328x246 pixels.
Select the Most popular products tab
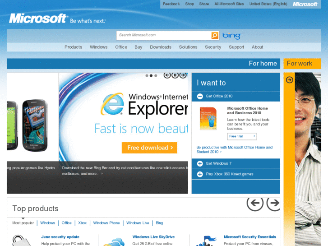[x=23, y=223]
